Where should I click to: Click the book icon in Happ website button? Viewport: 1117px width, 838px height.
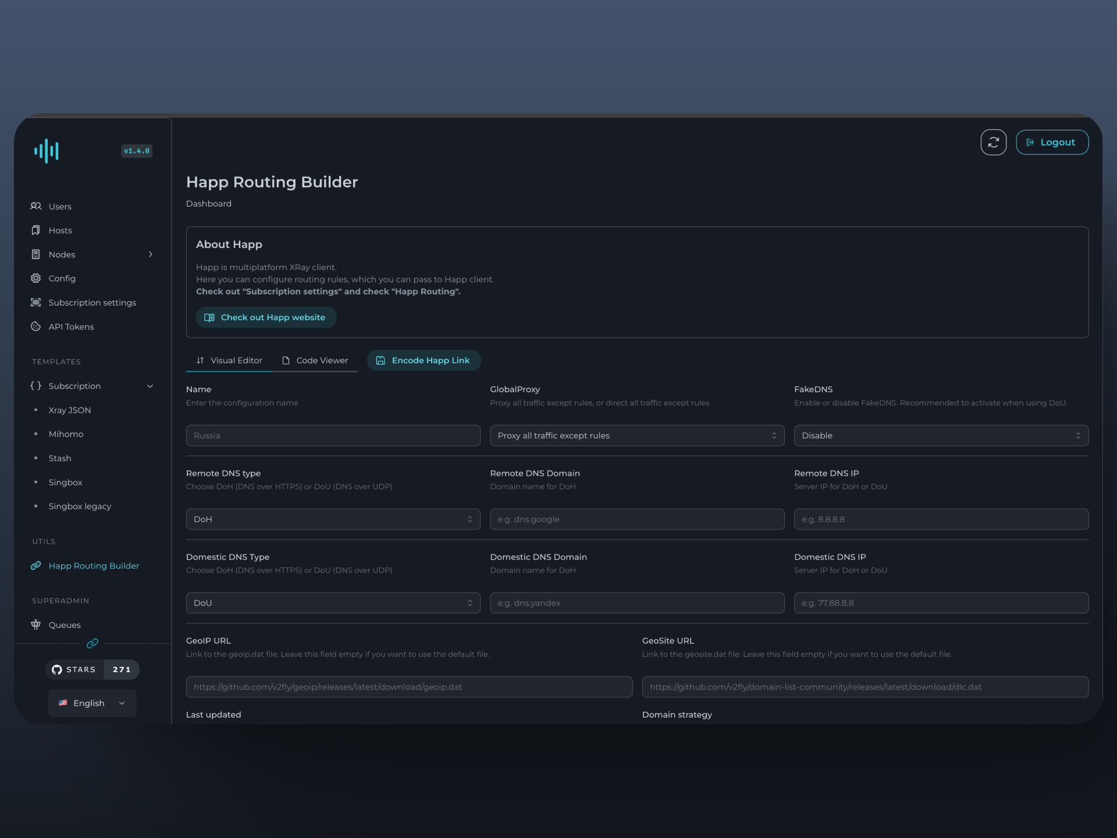[x=209, y=317]
